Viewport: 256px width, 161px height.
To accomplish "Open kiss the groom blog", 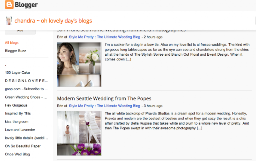I will (x=16, y=122).
